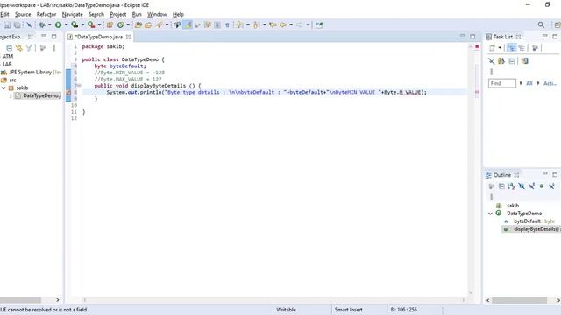Click the Save toolbar icon
561x315 pixels.
pyautogui.click(x=7, y=25)
